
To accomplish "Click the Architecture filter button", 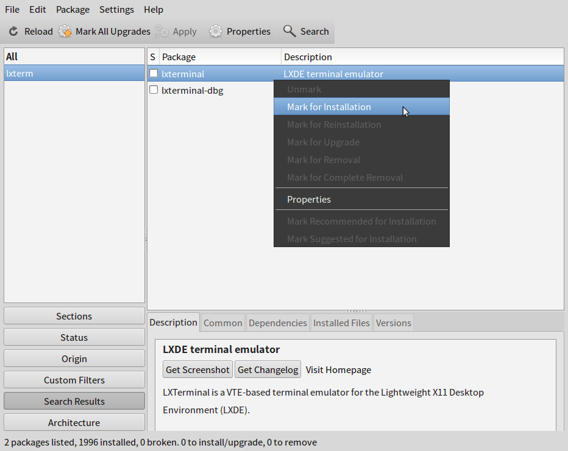I will pos(74,422).
